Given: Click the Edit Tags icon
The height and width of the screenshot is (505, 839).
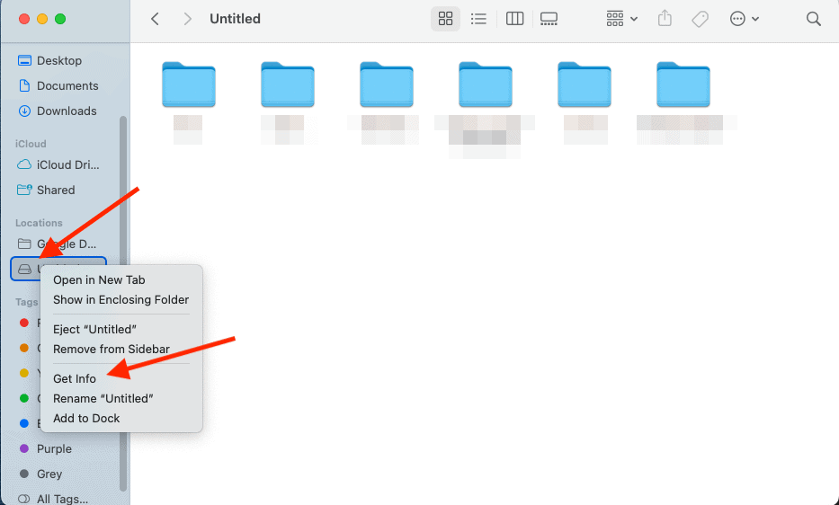Looking at the screenshot, I should coord(700,19).
